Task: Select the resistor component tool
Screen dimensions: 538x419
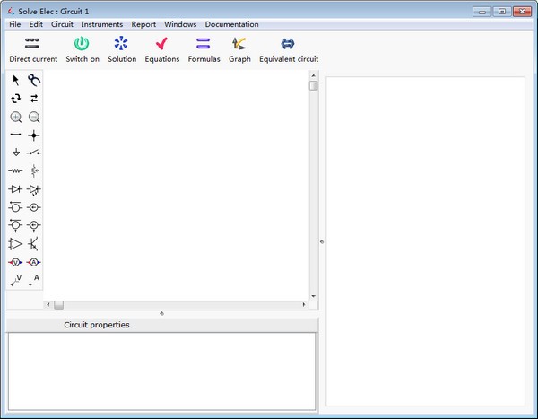Action: click(15, 170)
